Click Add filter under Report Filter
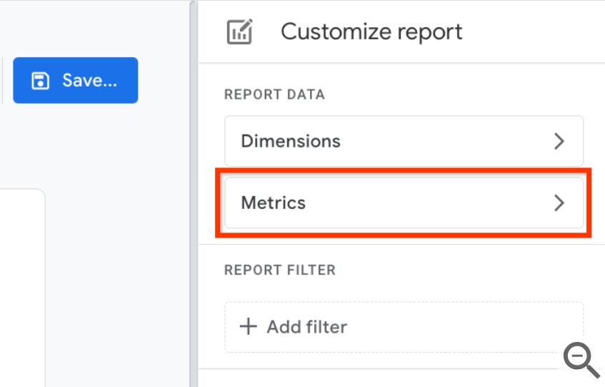The image size is (605, 387). point(404,327)
